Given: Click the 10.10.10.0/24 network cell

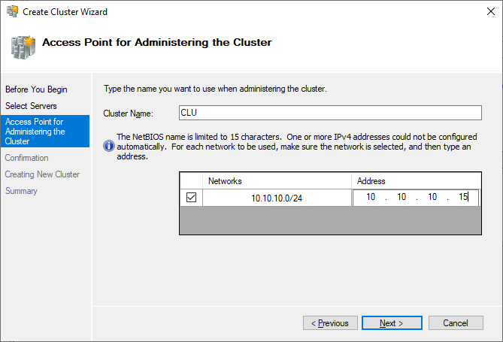Looking at the screenshot, I should (x=277, y=198).
